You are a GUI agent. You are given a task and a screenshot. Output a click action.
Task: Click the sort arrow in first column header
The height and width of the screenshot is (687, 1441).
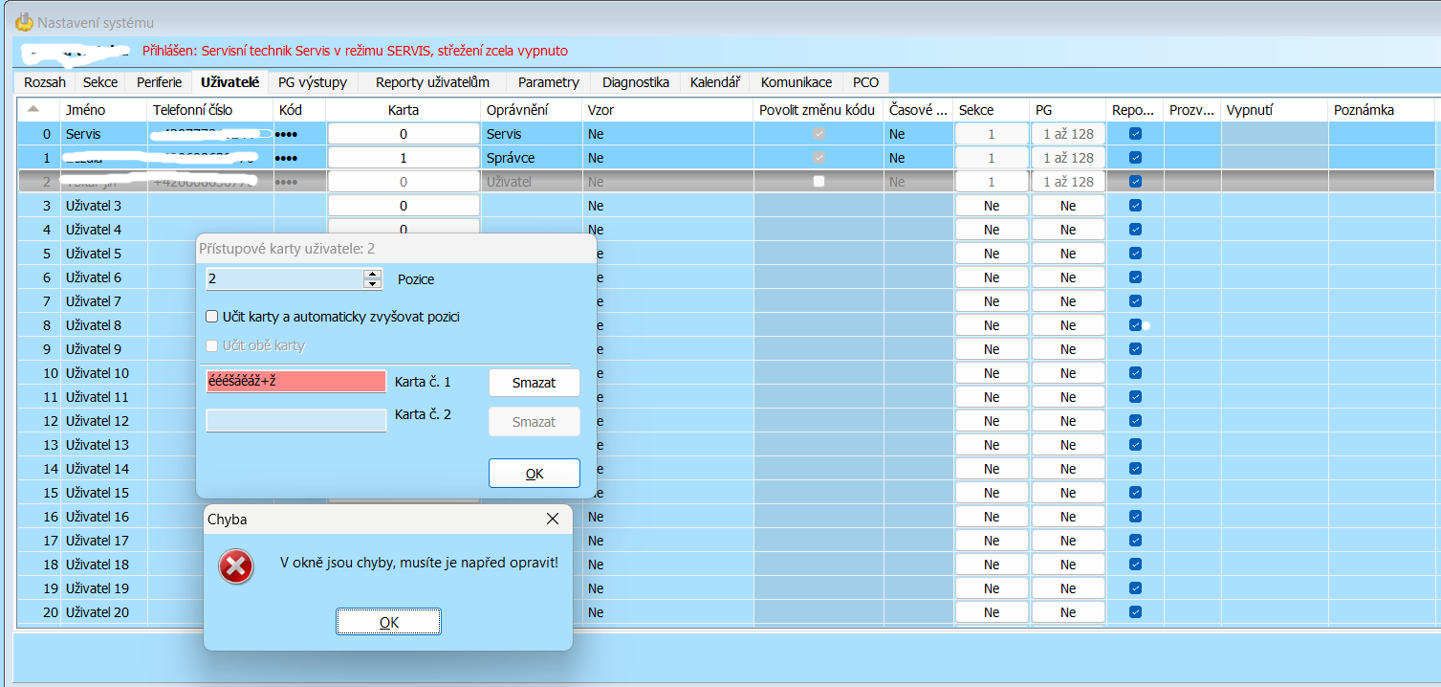point(33,109)
